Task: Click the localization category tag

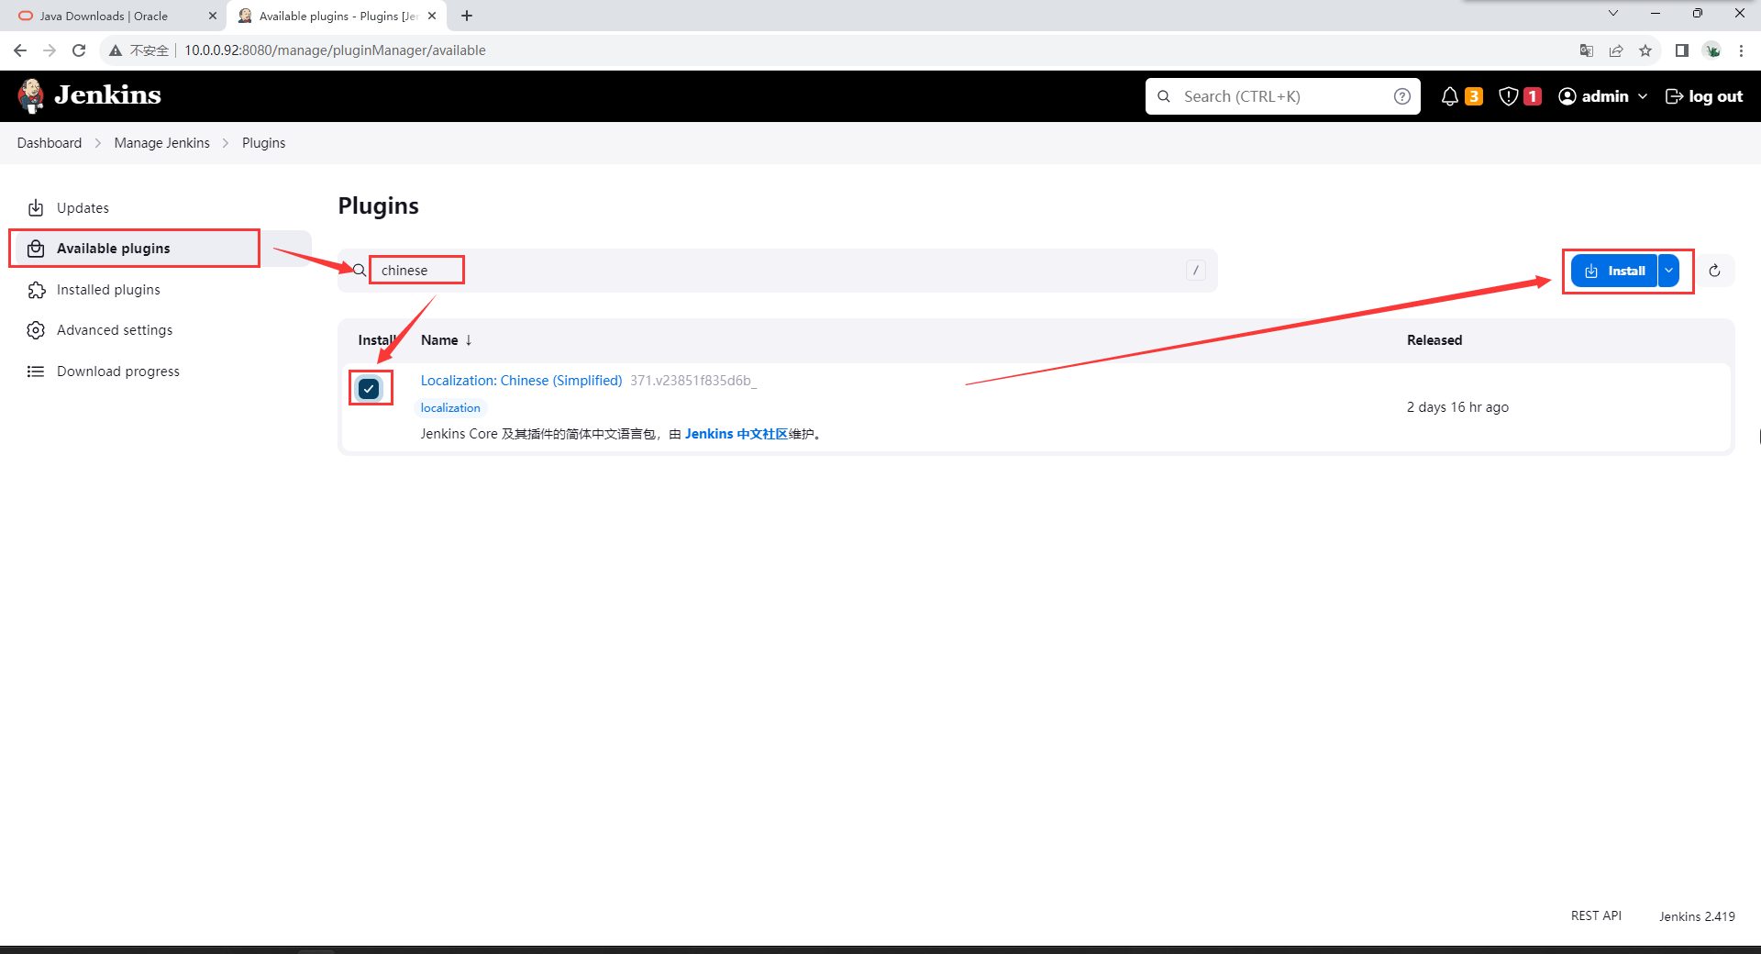Action: point(450,408)
